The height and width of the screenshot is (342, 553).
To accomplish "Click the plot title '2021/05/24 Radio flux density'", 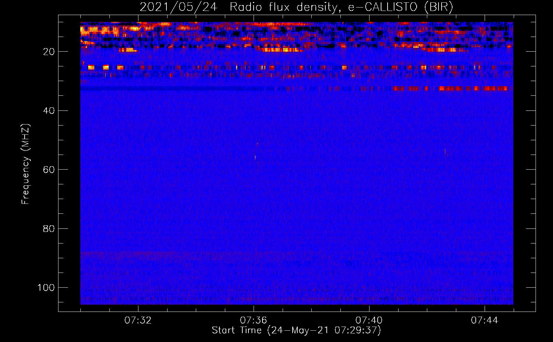I will click(296, 7).
